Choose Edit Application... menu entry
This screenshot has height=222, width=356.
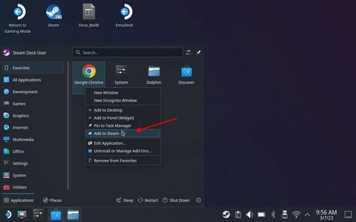pyautogui.click(x=123, y=143)
